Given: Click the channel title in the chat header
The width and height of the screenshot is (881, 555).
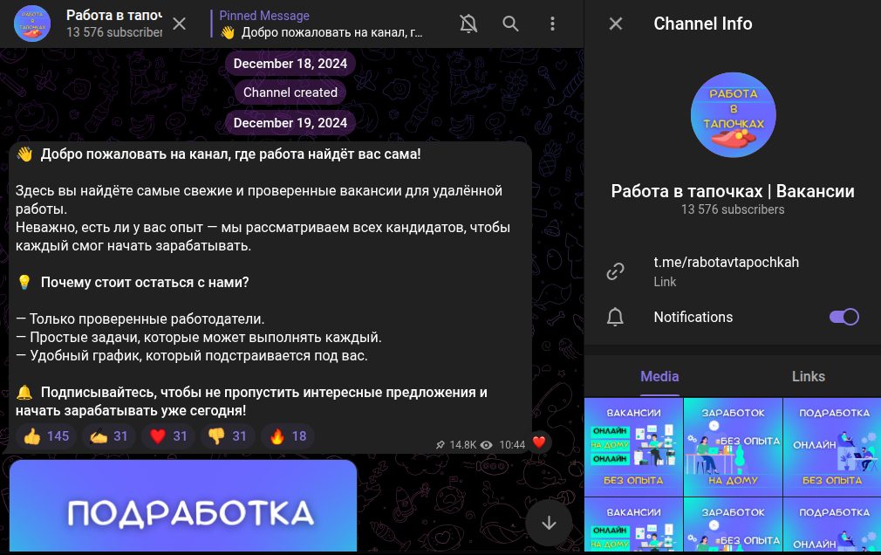Looking at the screenshot, I should [x=114, y=16].
